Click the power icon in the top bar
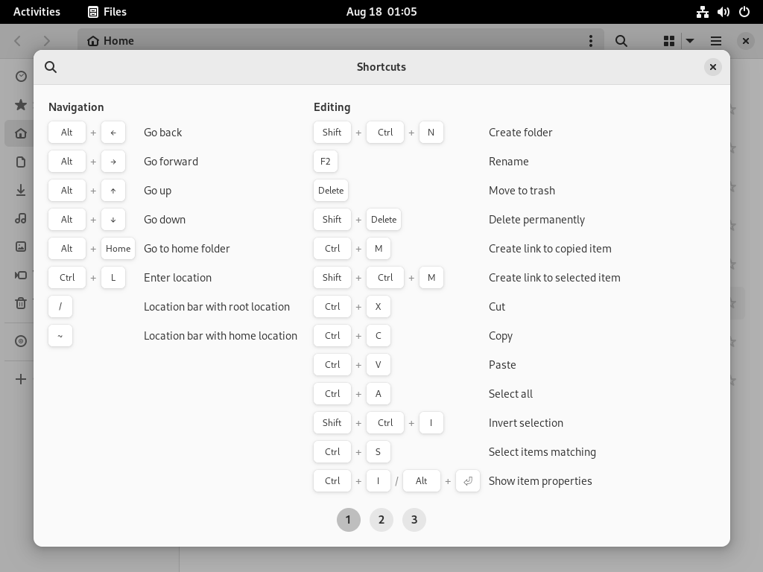The height and width of the screenshot is (572, 763). (x=744, y=12)
